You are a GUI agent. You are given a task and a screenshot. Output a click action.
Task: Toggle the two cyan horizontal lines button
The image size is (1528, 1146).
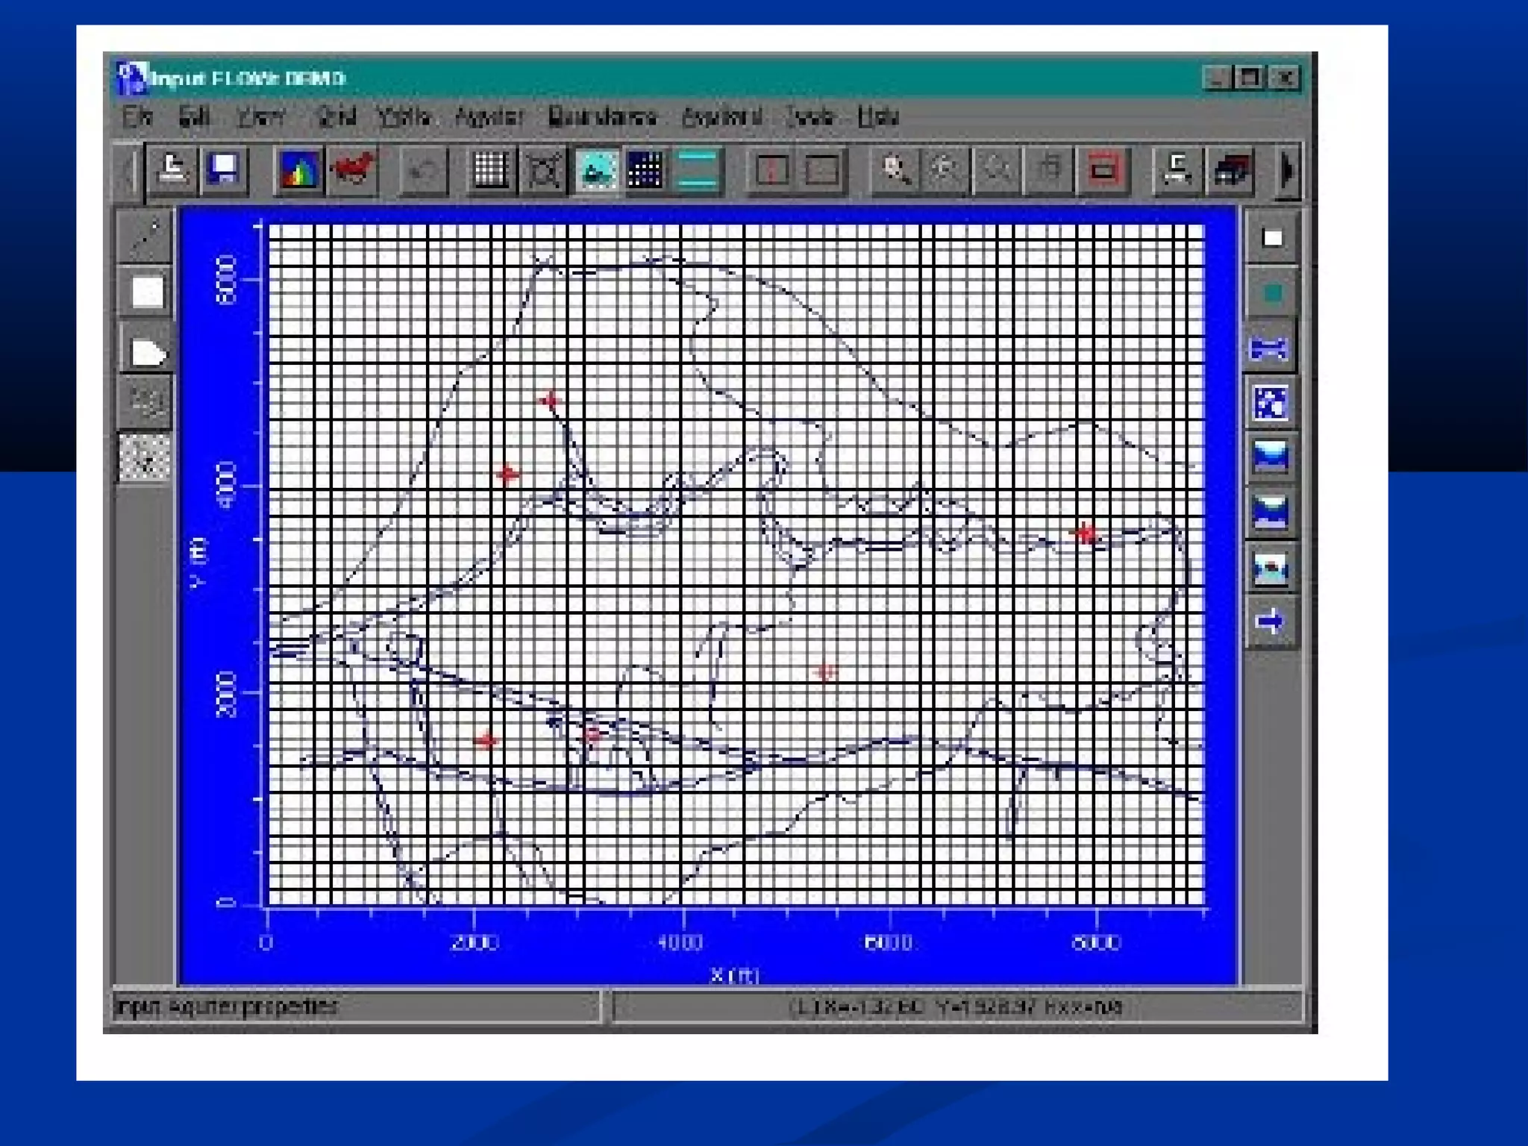coord(698,170)
